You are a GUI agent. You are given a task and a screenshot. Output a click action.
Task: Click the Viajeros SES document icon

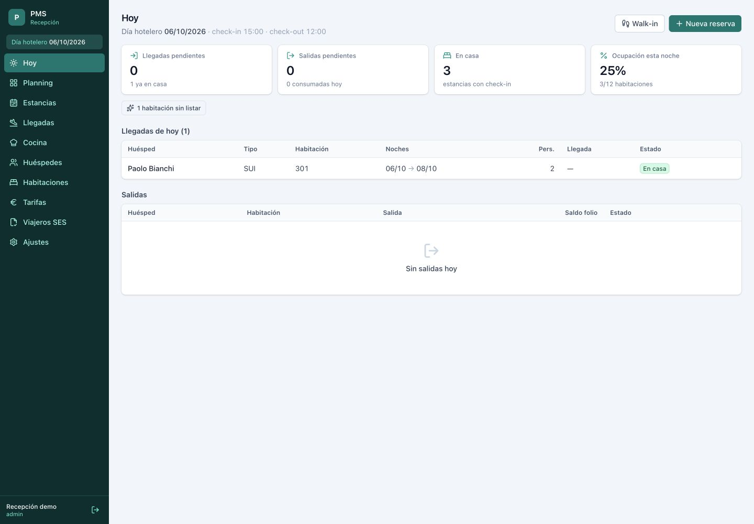click(x=14, y=222)
